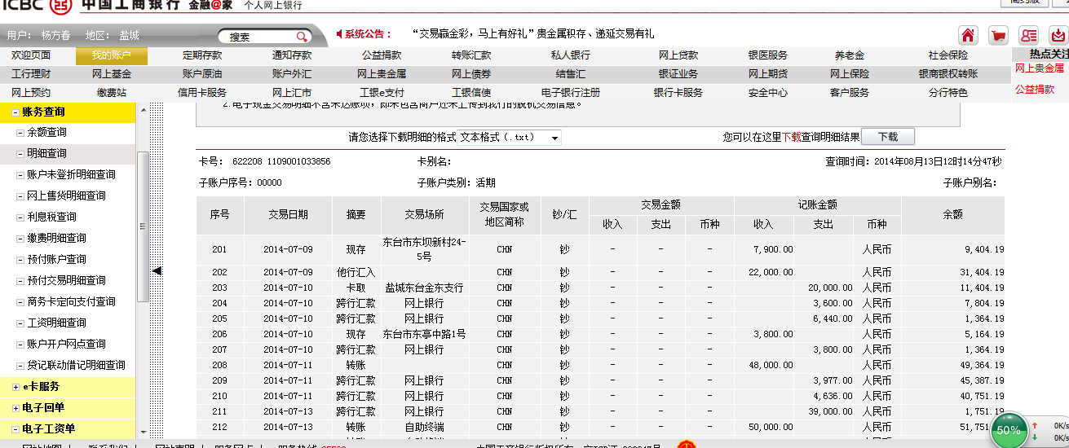This screenshot has height=448, width=1069.
Task: Open the 网上贷款 menu
Action: coord(678,55)
